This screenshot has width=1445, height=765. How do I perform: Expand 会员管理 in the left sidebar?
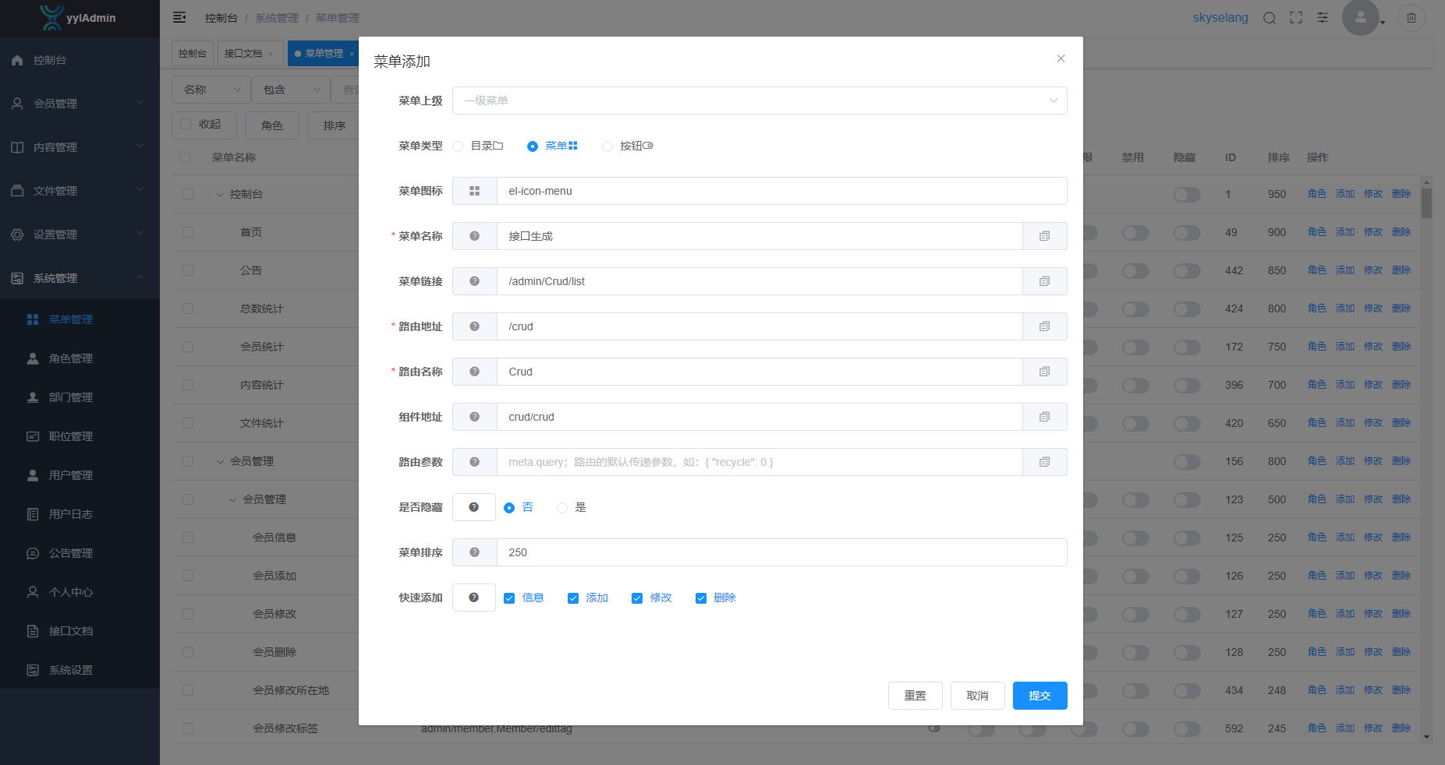pos(78,104)
